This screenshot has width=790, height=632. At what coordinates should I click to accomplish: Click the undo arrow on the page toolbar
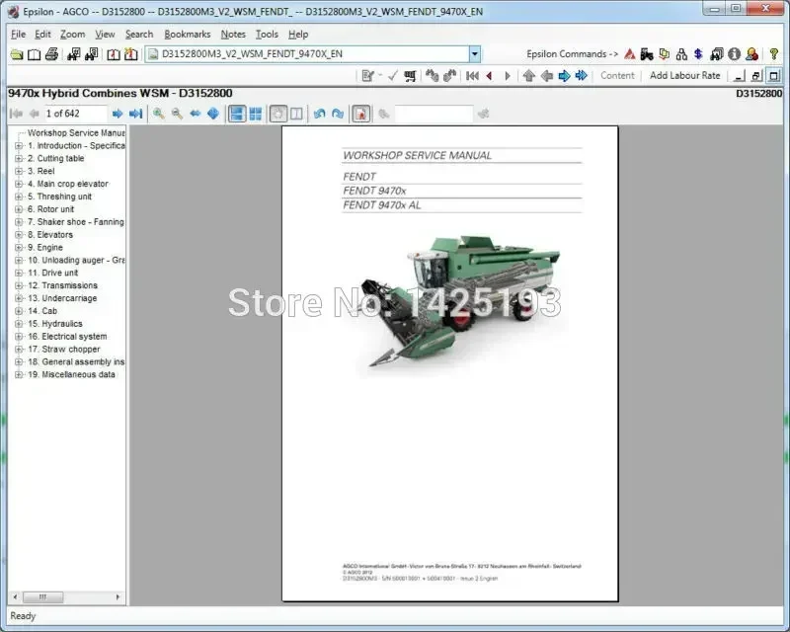pyautogui.click(x=319, y=113)
